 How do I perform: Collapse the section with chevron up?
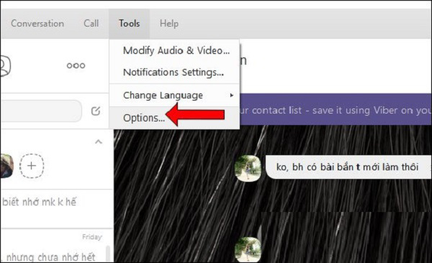click(99, 142)
